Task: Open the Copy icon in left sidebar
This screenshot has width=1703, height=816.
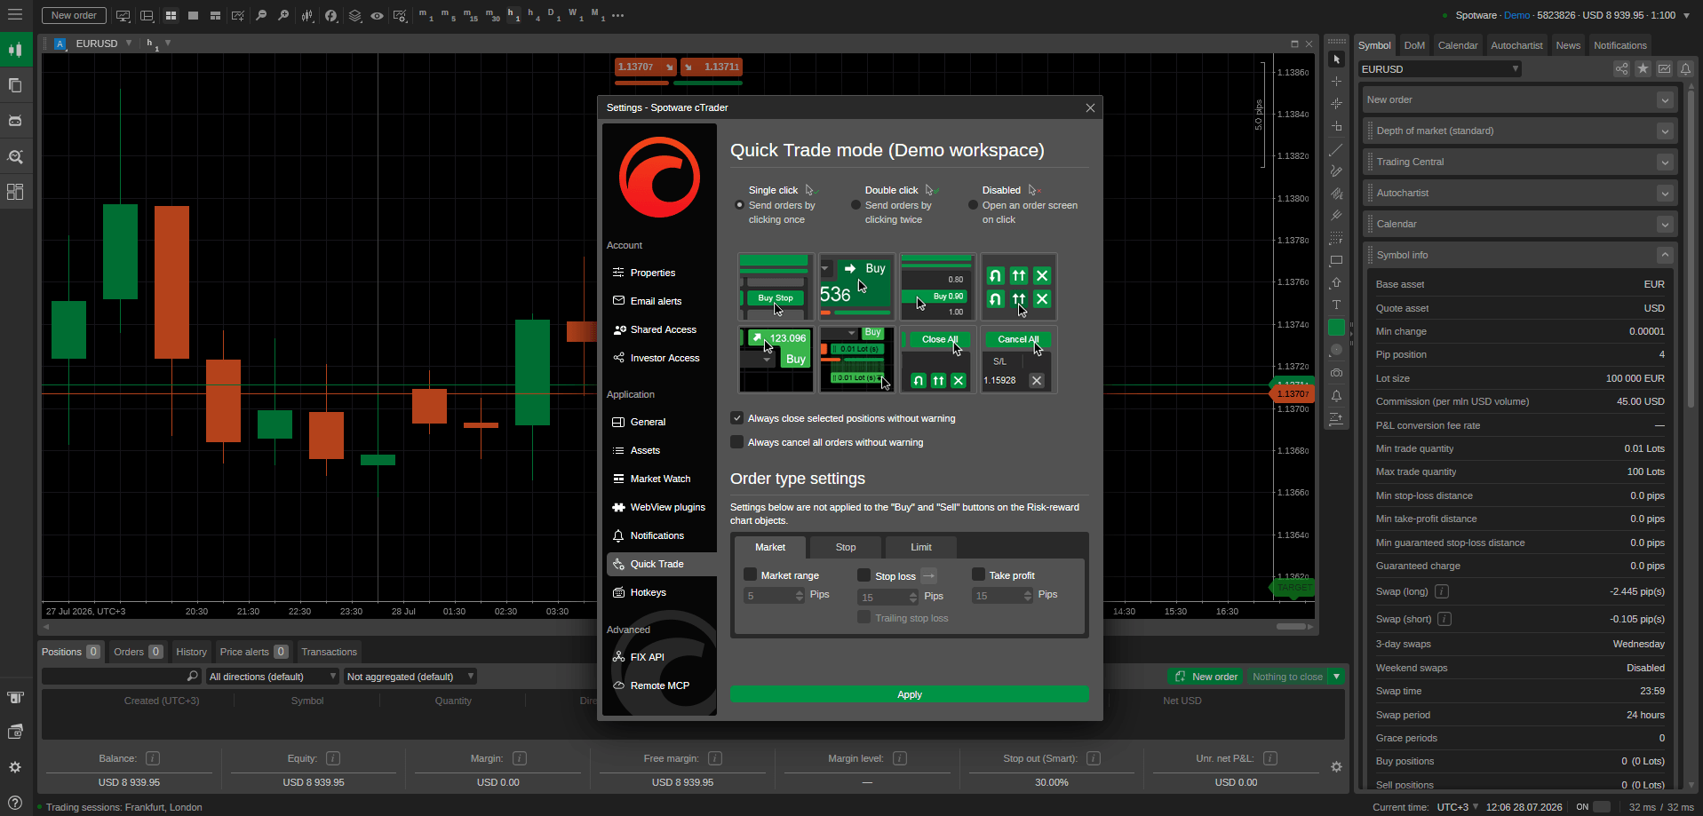Action: [15, 85]
